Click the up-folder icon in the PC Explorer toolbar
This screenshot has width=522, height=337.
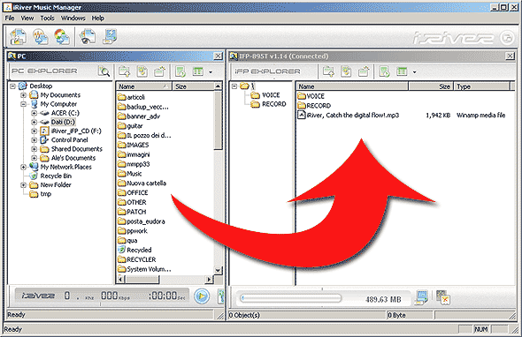pyautogui.click(x=125, y=71)
